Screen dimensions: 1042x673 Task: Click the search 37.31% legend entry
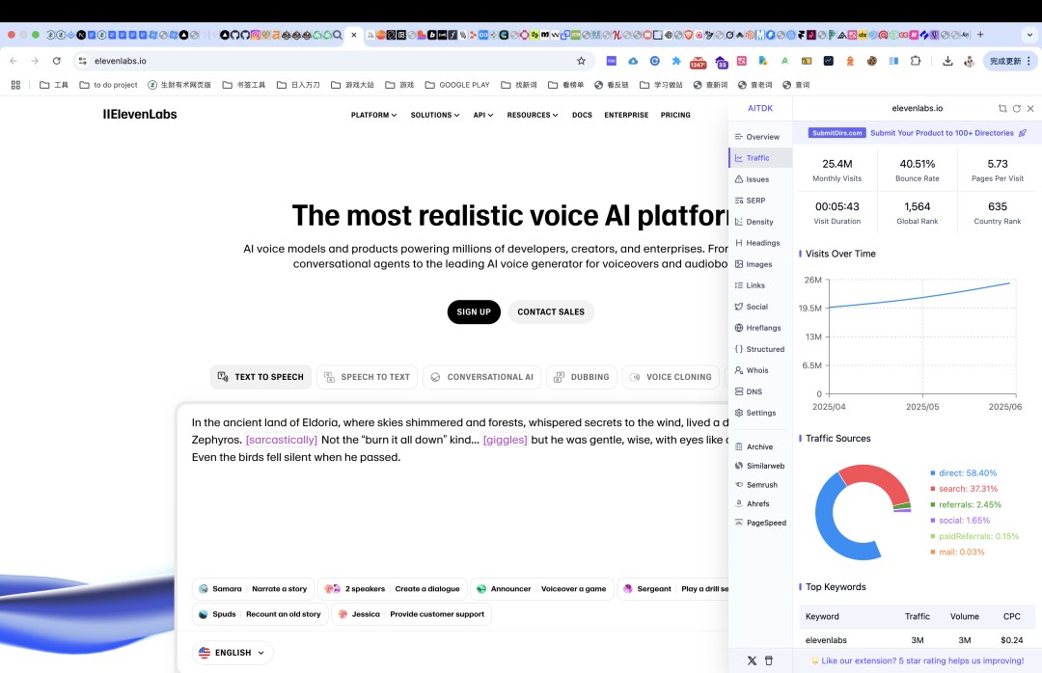[x=964, y=489]
